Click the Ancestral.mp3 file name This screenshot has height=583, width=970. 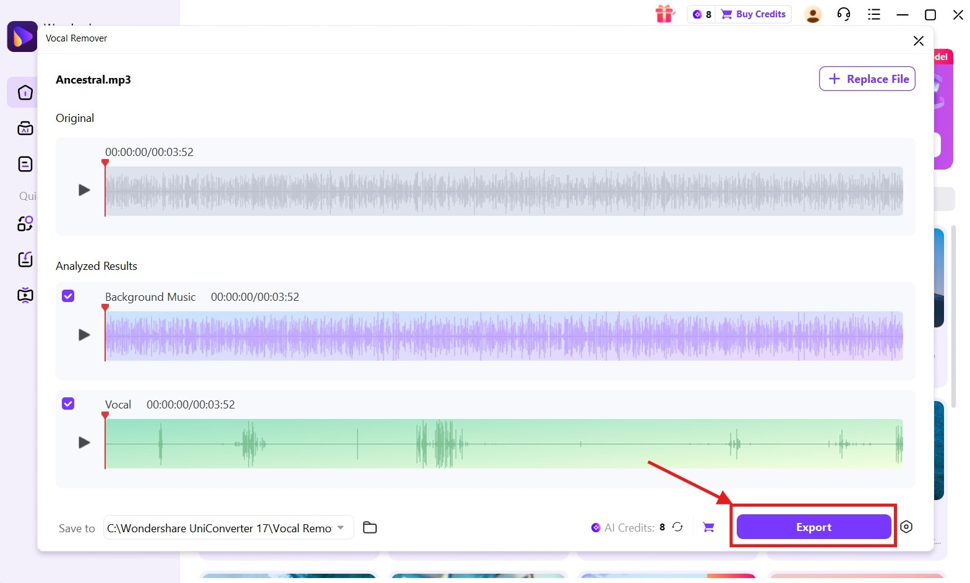(93, 80)
